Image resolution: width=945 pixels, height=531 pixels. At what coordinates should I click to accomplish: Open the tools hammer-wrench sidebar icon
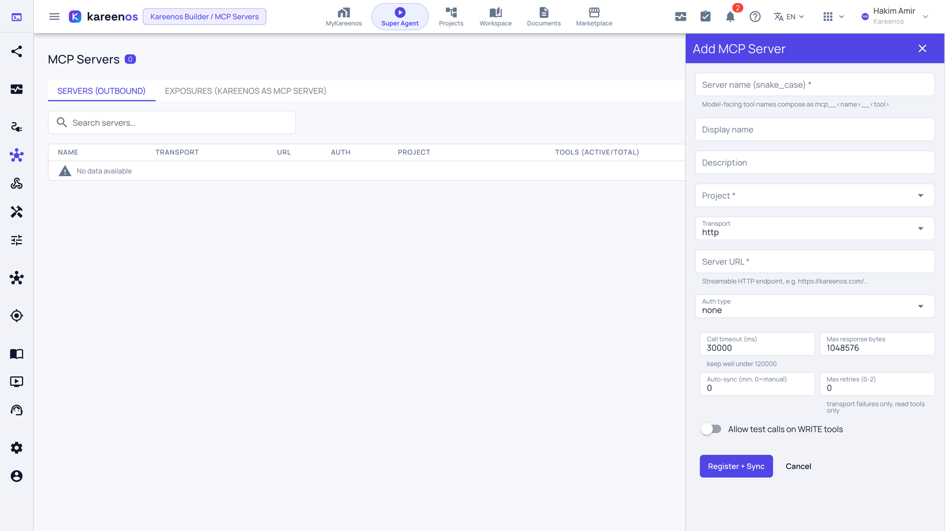tap(17, 212)
